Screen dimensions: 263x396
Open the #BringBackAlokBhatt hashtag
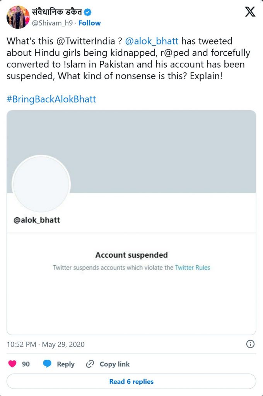point(51,99)
